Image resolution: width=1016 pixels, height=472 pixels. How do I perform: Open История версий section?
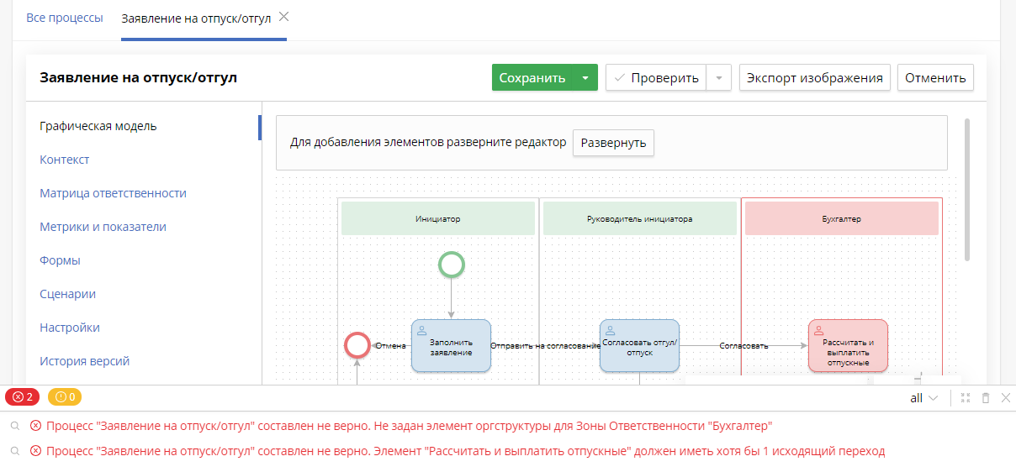(x=84, y=361)
